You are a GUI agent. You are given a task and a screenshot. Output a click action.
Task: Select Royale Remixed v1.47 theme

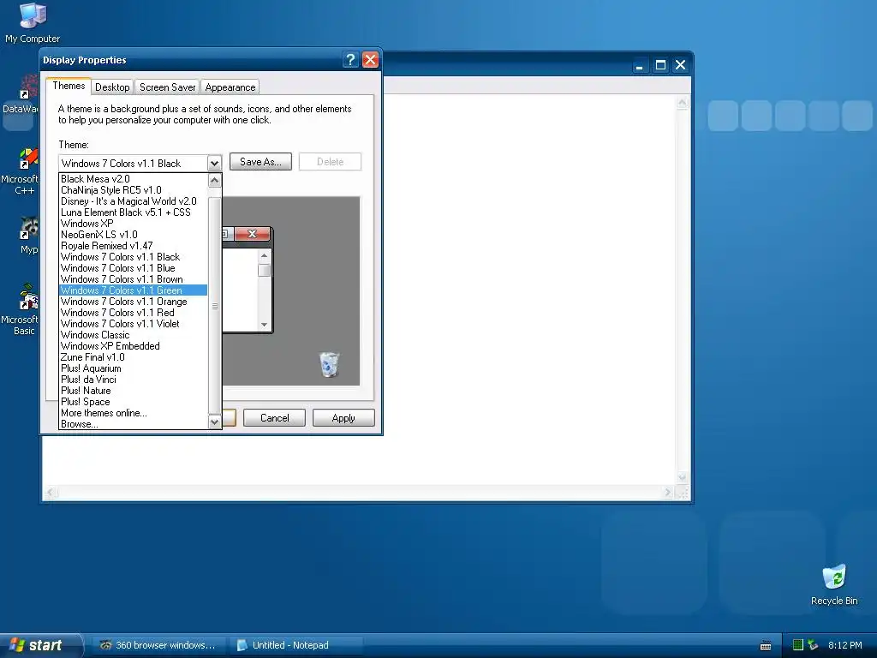[133, 246]
